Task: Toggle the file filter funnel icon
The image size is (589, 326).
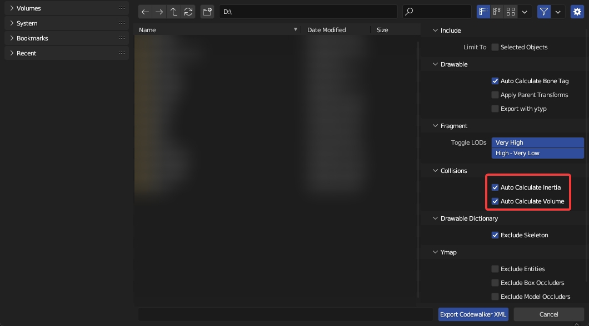Action: coord(544,12)
